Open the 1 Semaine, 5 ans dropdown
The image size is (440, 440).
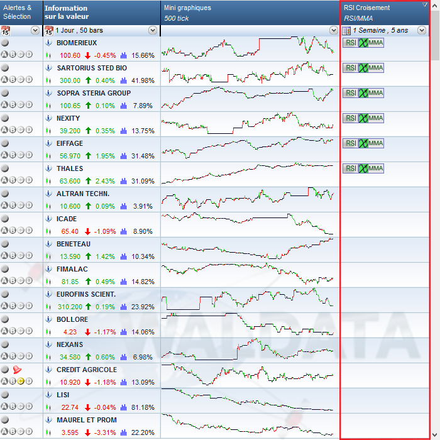tap(422, 30)
